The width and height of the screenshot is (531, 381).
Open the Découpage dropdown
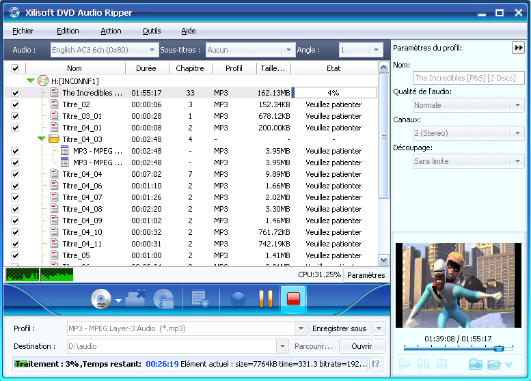(x=517, y=161)
